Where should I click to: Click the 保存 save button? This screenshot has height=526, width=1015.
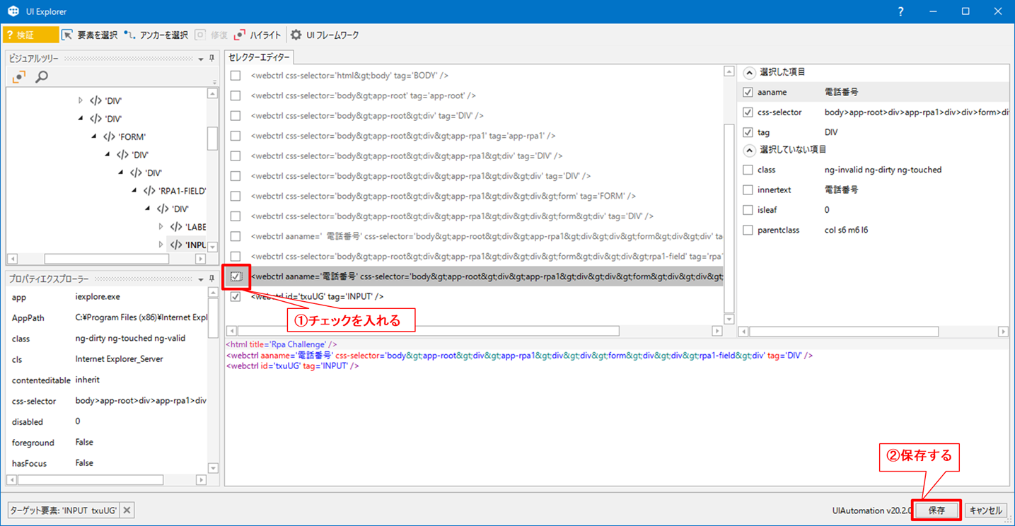pos(936,510)
